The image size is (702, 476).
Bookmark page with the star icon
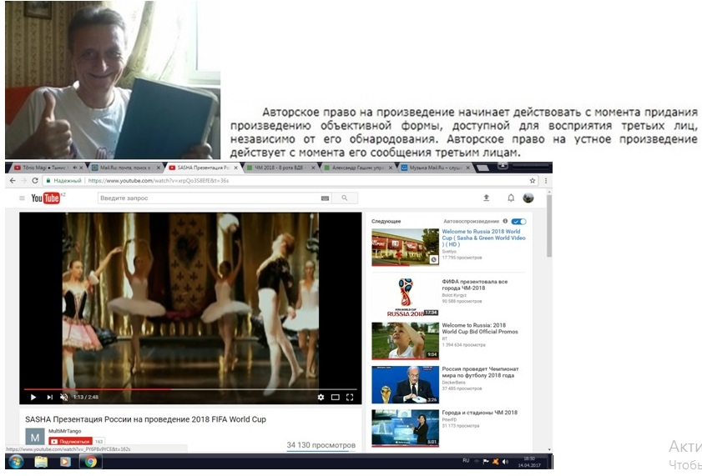(533, 181)
